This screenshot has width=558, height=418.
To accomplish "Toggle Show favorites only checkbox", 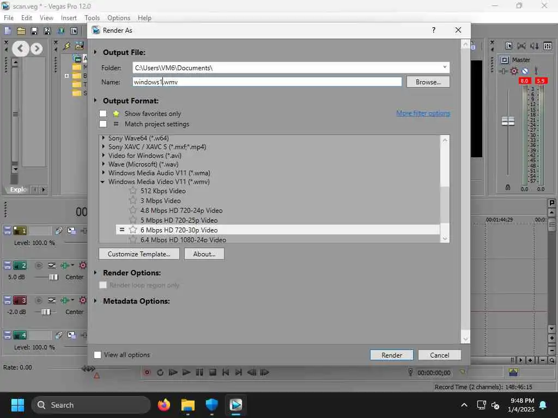I will coord(103,113).
